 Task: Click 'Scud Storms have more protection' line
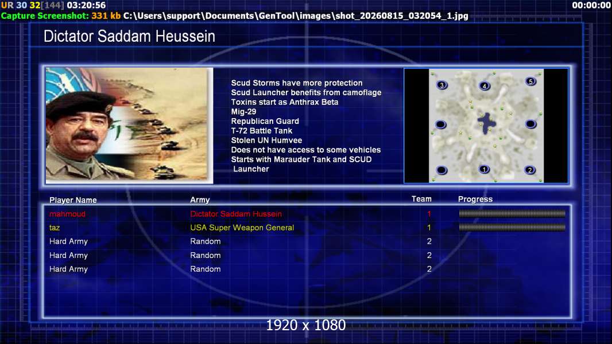tap(297, 83)
